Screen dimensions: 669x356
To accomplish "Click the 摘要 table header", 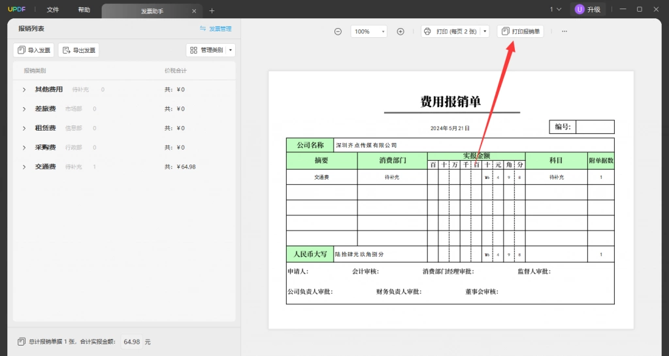I will click(321, 161).
